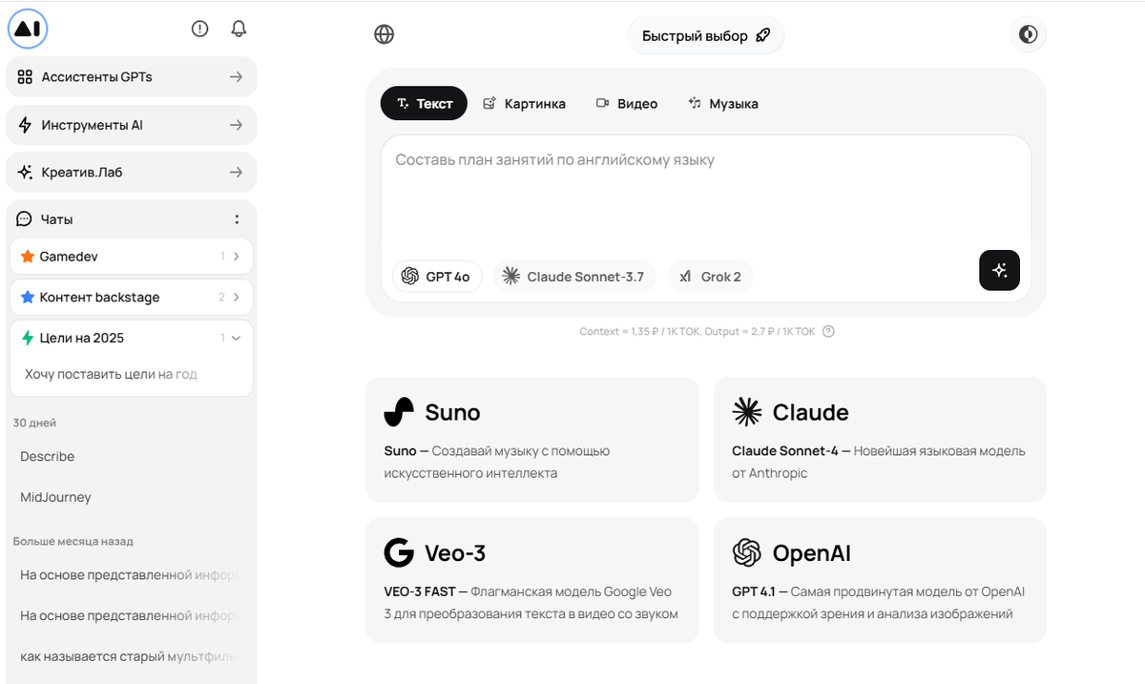The height and width of the screenshot is (684, 1145).
Task: Open the Describe chat
Action: [48, 457]
